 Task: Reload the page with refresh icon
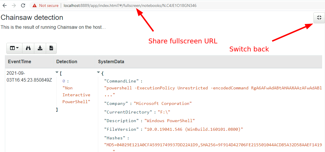(x=23, y=5)
